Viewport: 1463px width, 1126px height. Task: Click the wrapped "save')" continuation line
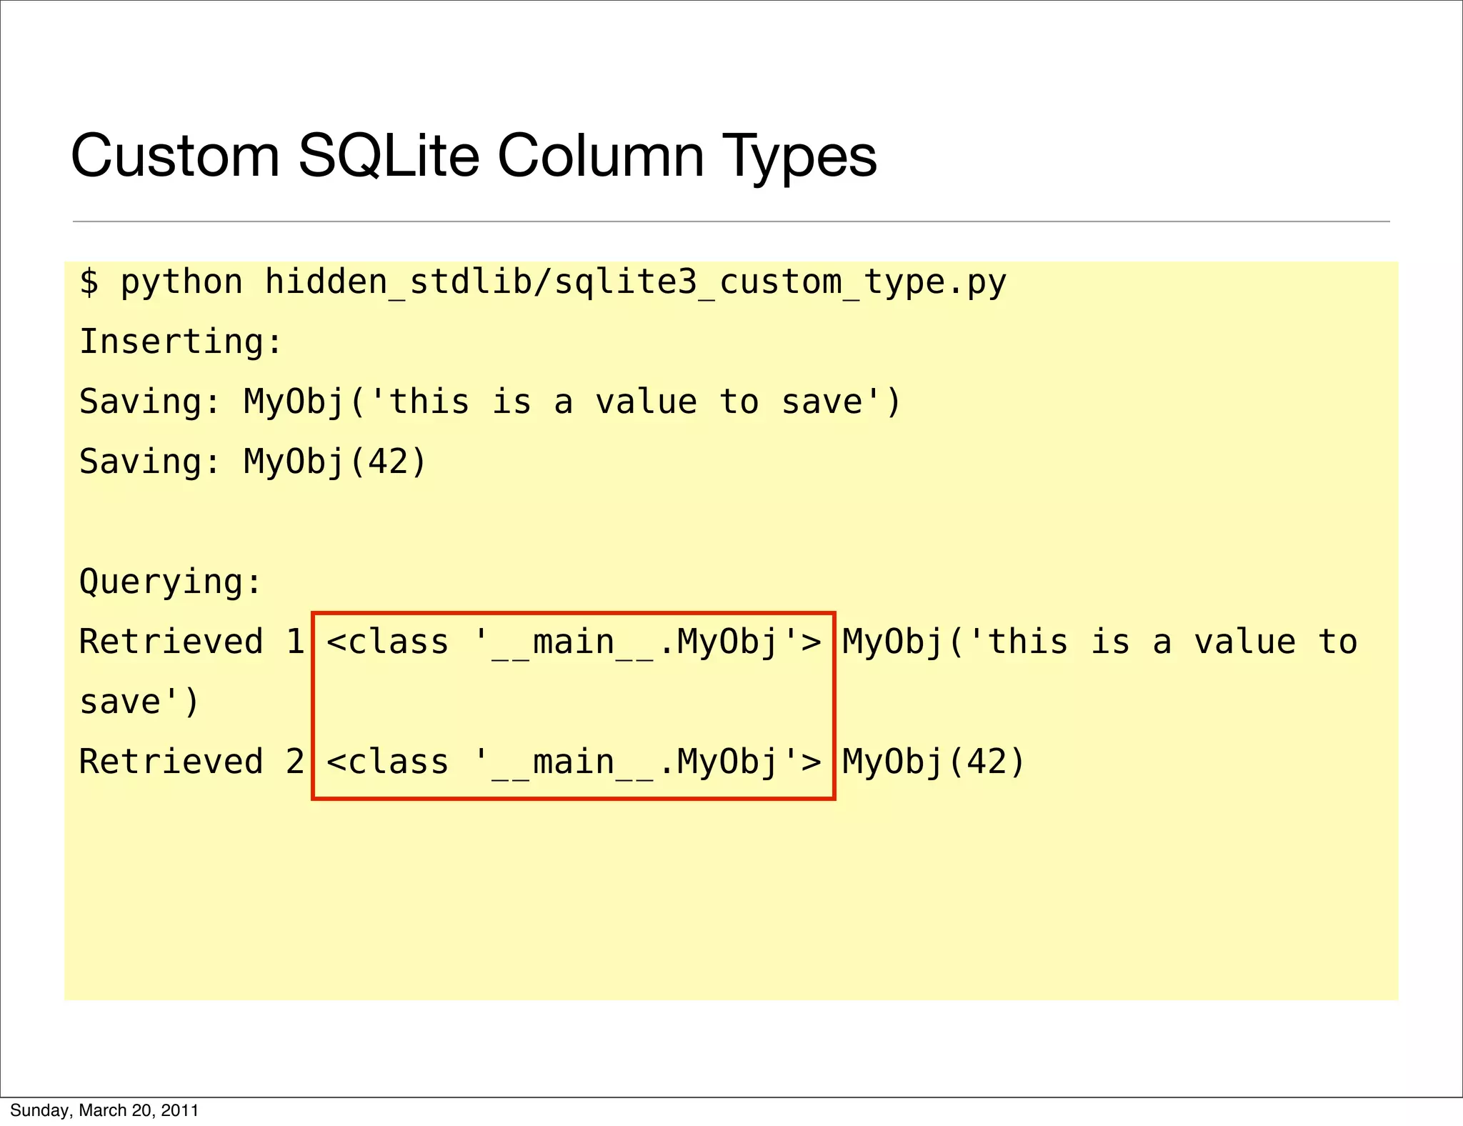(139, 702)
